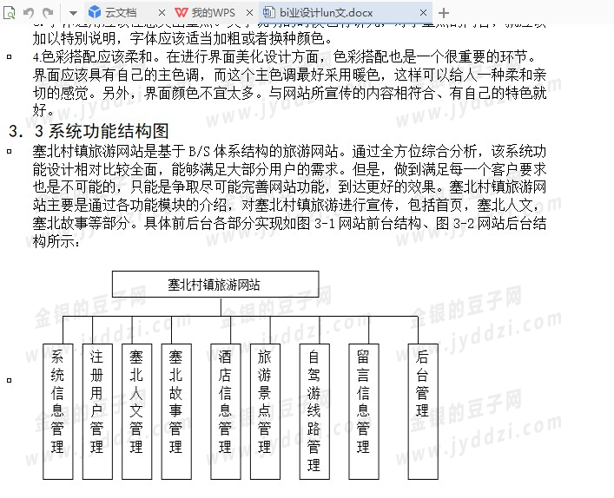Viewport: 614px width, 498px height.
Task: Select the 酒店信息管理 diagram box
Action: 226,411
